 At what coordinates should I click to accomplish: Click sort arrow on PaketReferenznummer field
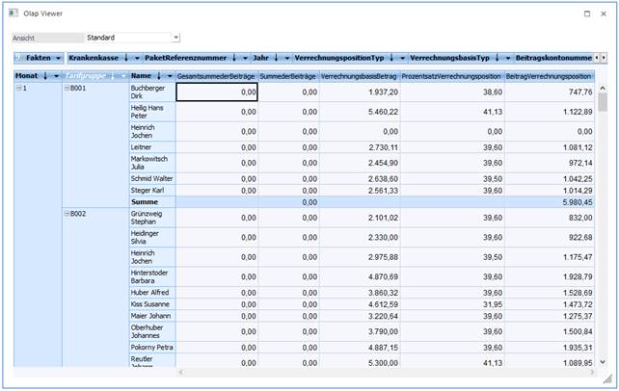[233, 58]
